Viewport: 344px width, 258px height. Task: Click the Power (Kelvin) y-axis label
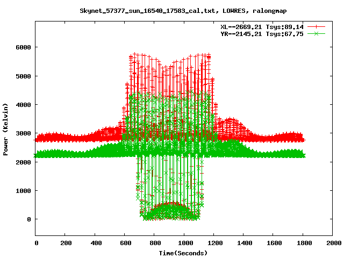tap(5, 129)
